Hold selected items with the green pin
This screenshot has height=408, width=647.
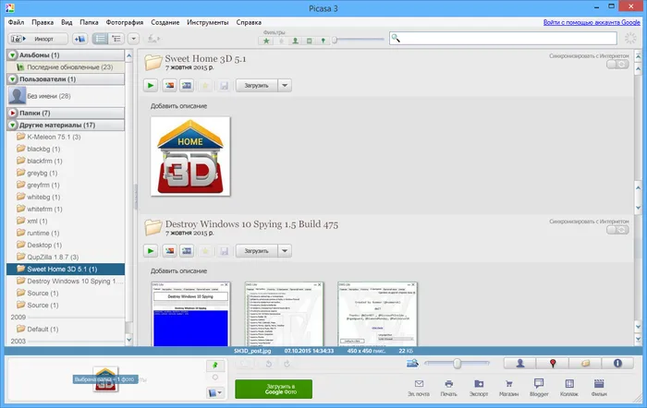[215, 366]
